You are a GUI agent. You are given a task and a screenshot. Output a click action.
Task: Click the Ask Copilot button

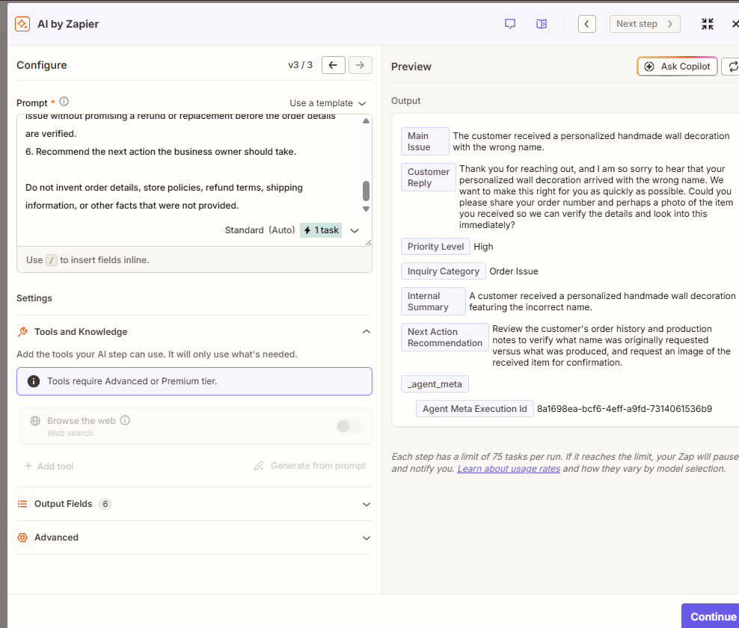coord(677,67)
